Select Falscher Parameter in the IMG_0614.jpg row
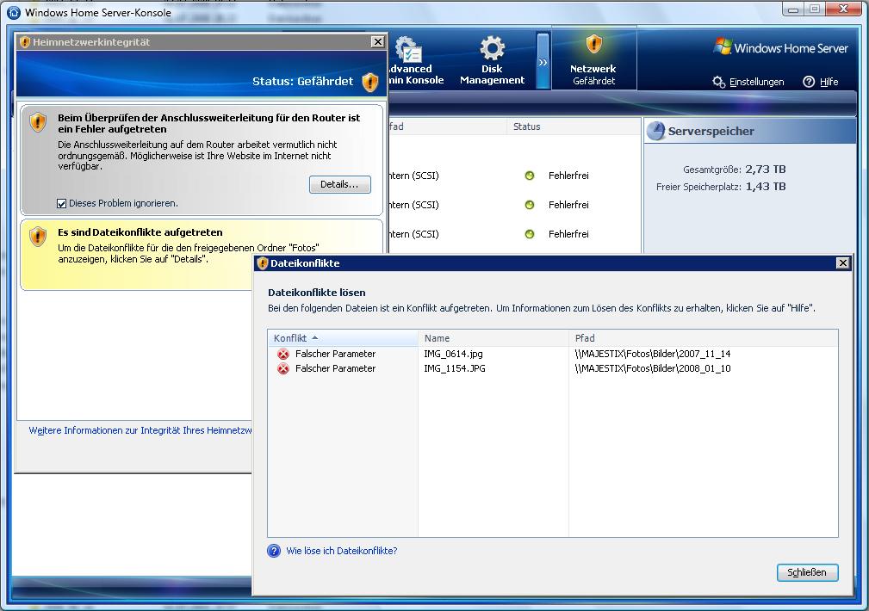This screenshot has height=611, width=869. 335,354
